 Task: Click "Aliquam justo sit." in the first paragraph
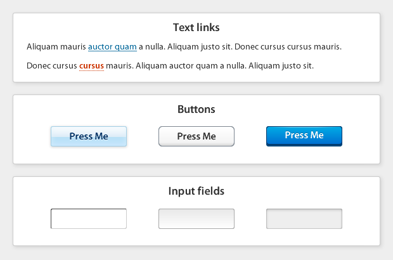(200, 47)
